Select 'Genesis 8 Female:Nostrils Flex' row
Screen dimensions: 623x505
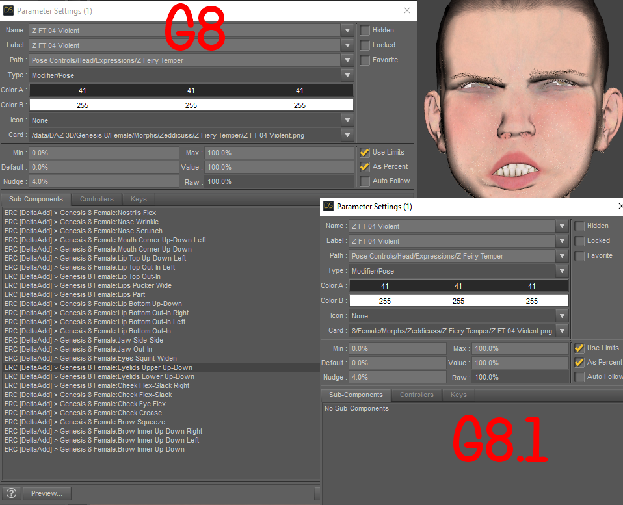click(x=161, y=213)
